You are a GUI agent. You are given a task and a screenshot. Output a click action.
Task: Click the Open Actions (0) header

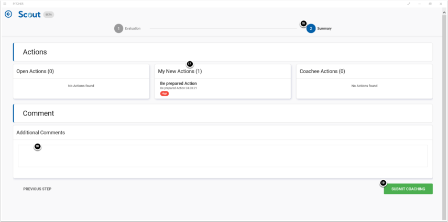point(35,71)
